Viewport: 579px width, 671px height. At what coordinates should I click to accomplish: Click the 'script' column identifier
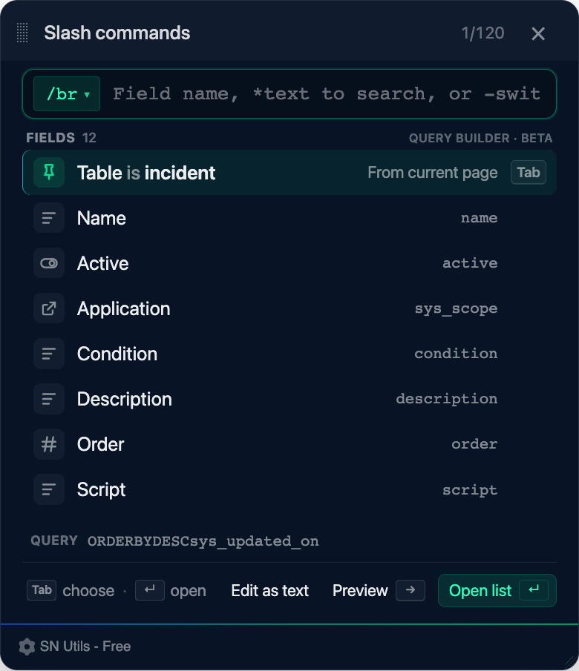click(x=470, y=490)
